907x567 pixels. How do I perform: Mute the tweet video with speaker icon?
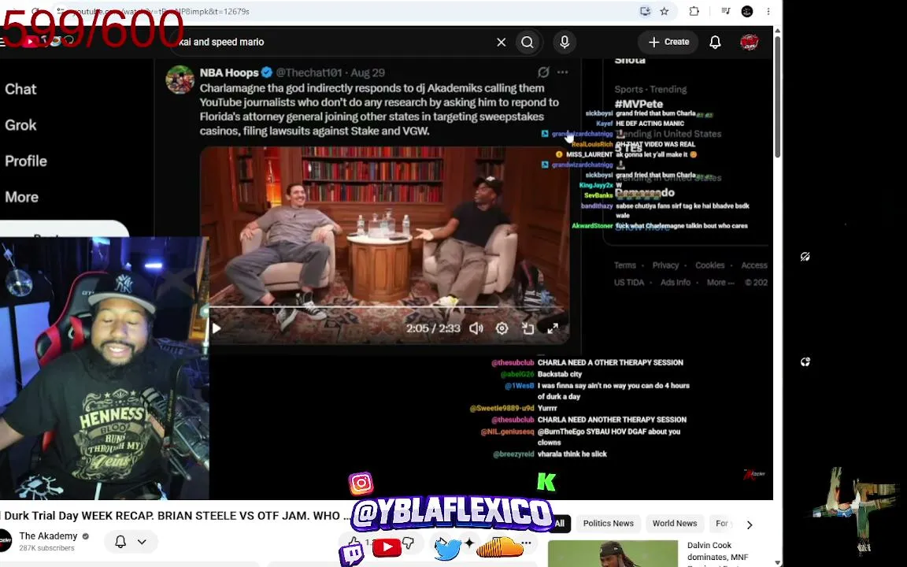(x=476, y=328)
